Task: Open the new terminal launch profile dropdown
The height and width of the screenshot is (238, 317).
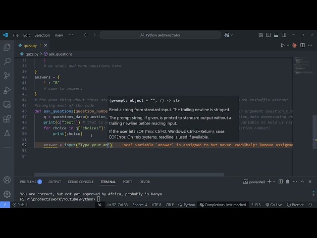Action: click(274, 182)
